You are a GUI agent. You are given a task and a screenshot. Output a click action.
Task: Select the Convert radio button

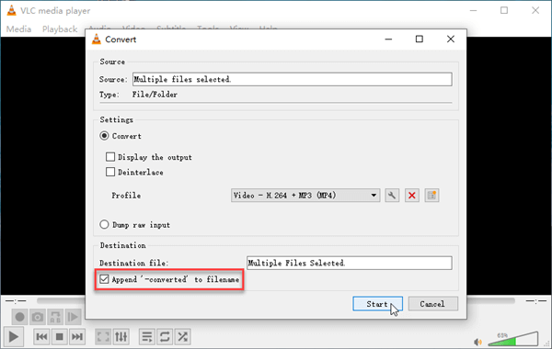(104, 136)
